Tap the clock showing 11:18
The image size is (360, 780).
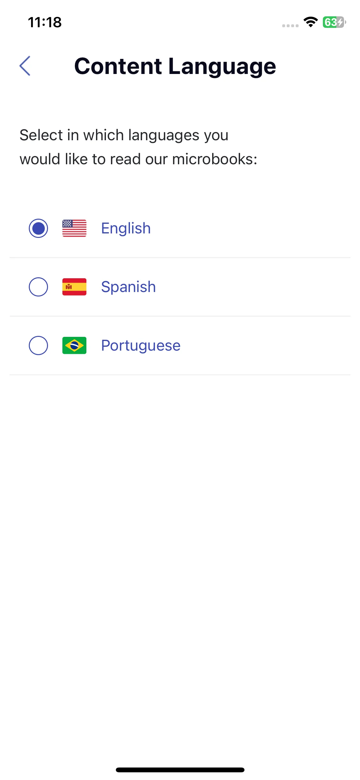click(x=45, y=22)
